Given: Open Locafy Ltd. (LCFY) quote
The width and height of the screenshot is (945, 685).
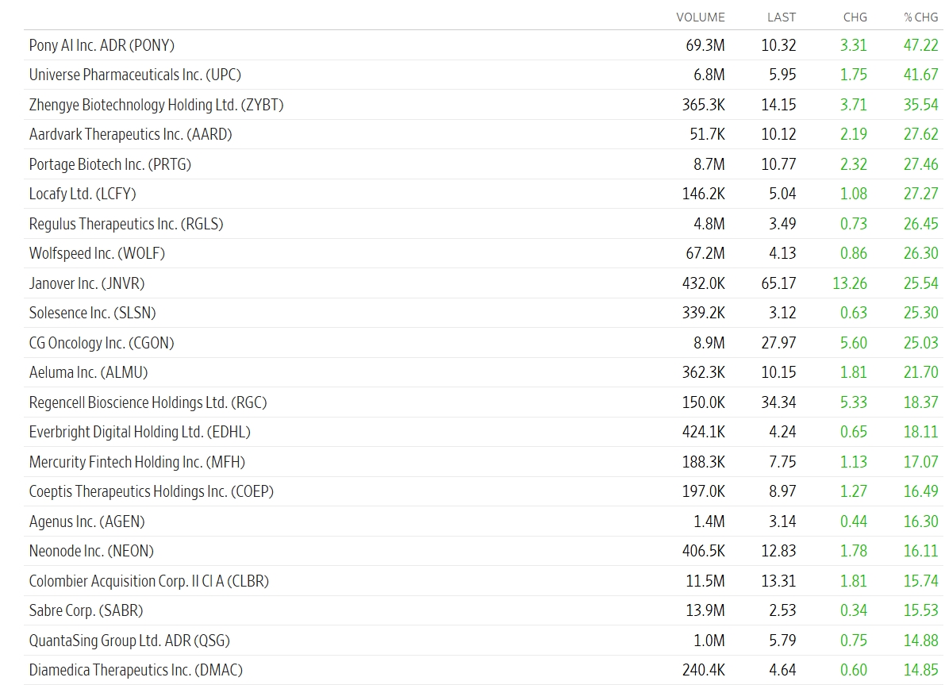Looking at the screenshot, I should (83, 194).
